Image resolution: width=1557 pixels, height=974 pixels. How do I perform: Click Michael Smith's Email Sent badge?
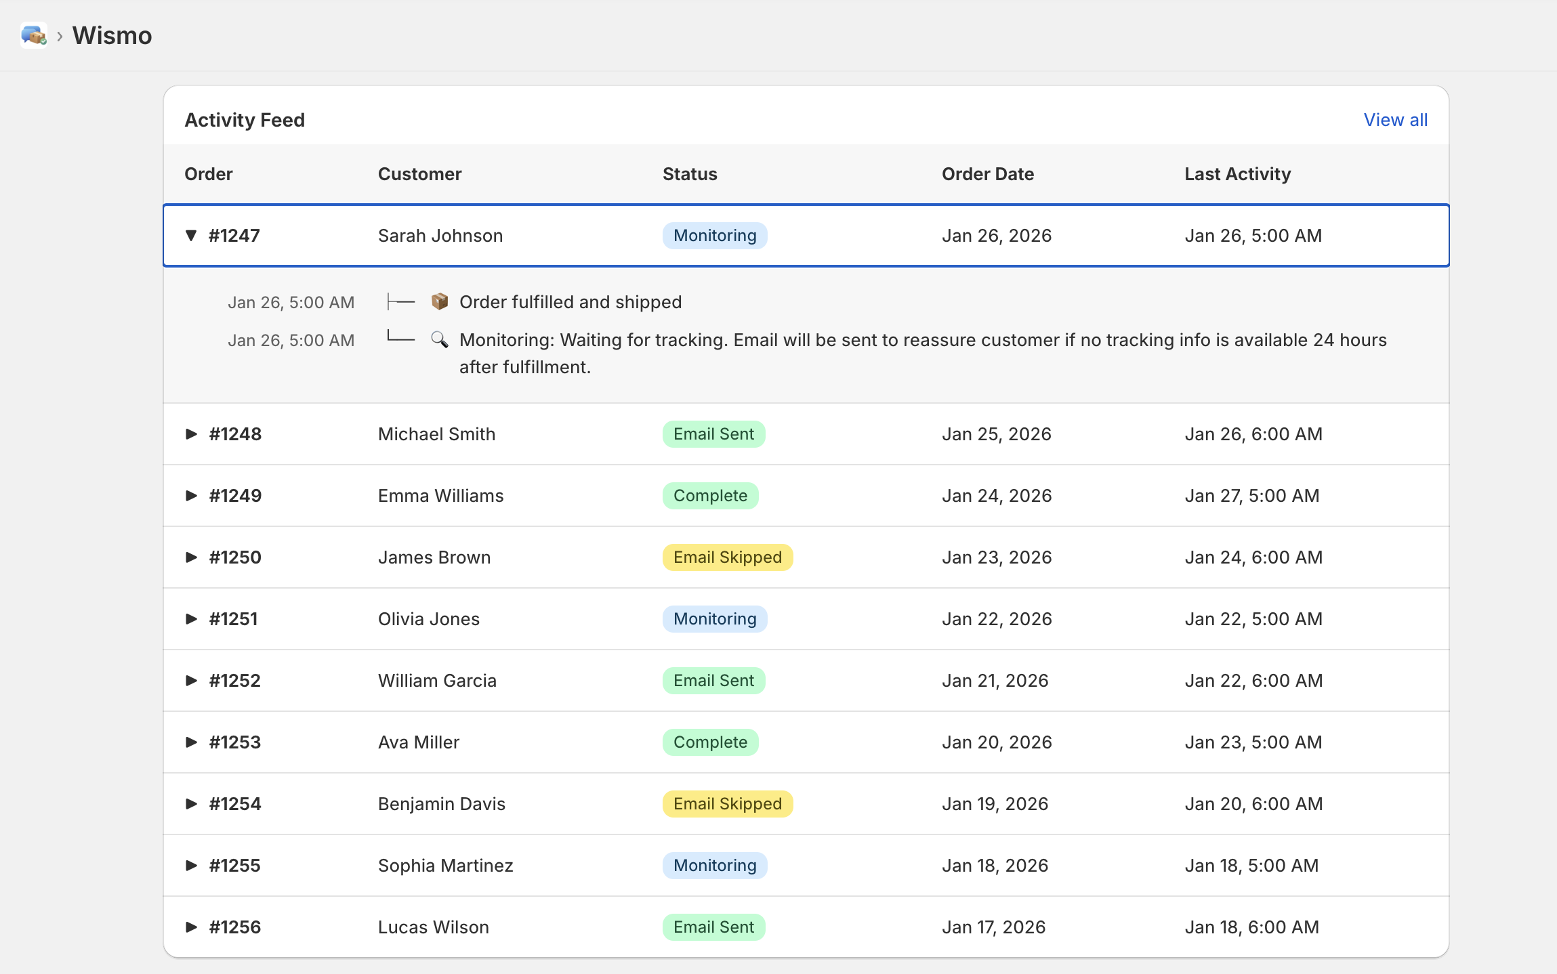[x=713, y=434]
